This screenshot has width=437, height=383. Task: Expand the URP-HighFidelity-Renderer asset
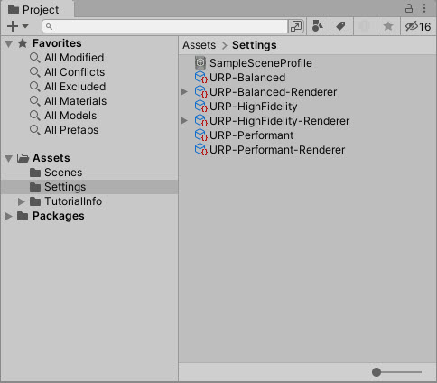pos(184,121)
